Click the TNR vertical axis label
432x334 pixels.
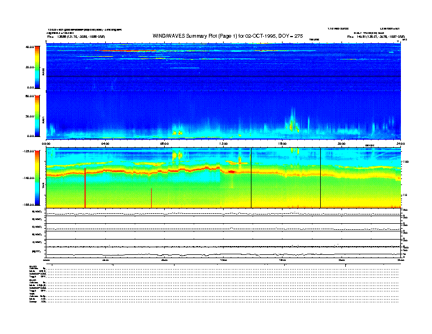pos(43,186)
